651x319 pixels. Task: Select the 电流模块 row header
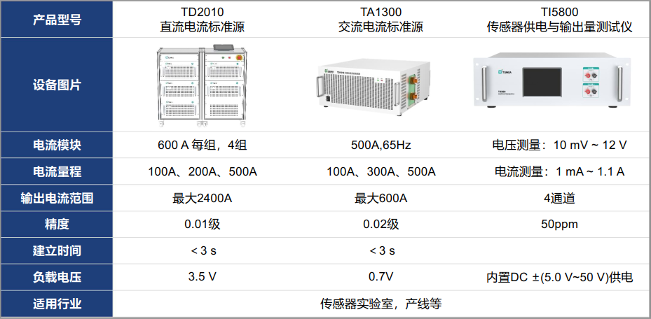(57, 145)
